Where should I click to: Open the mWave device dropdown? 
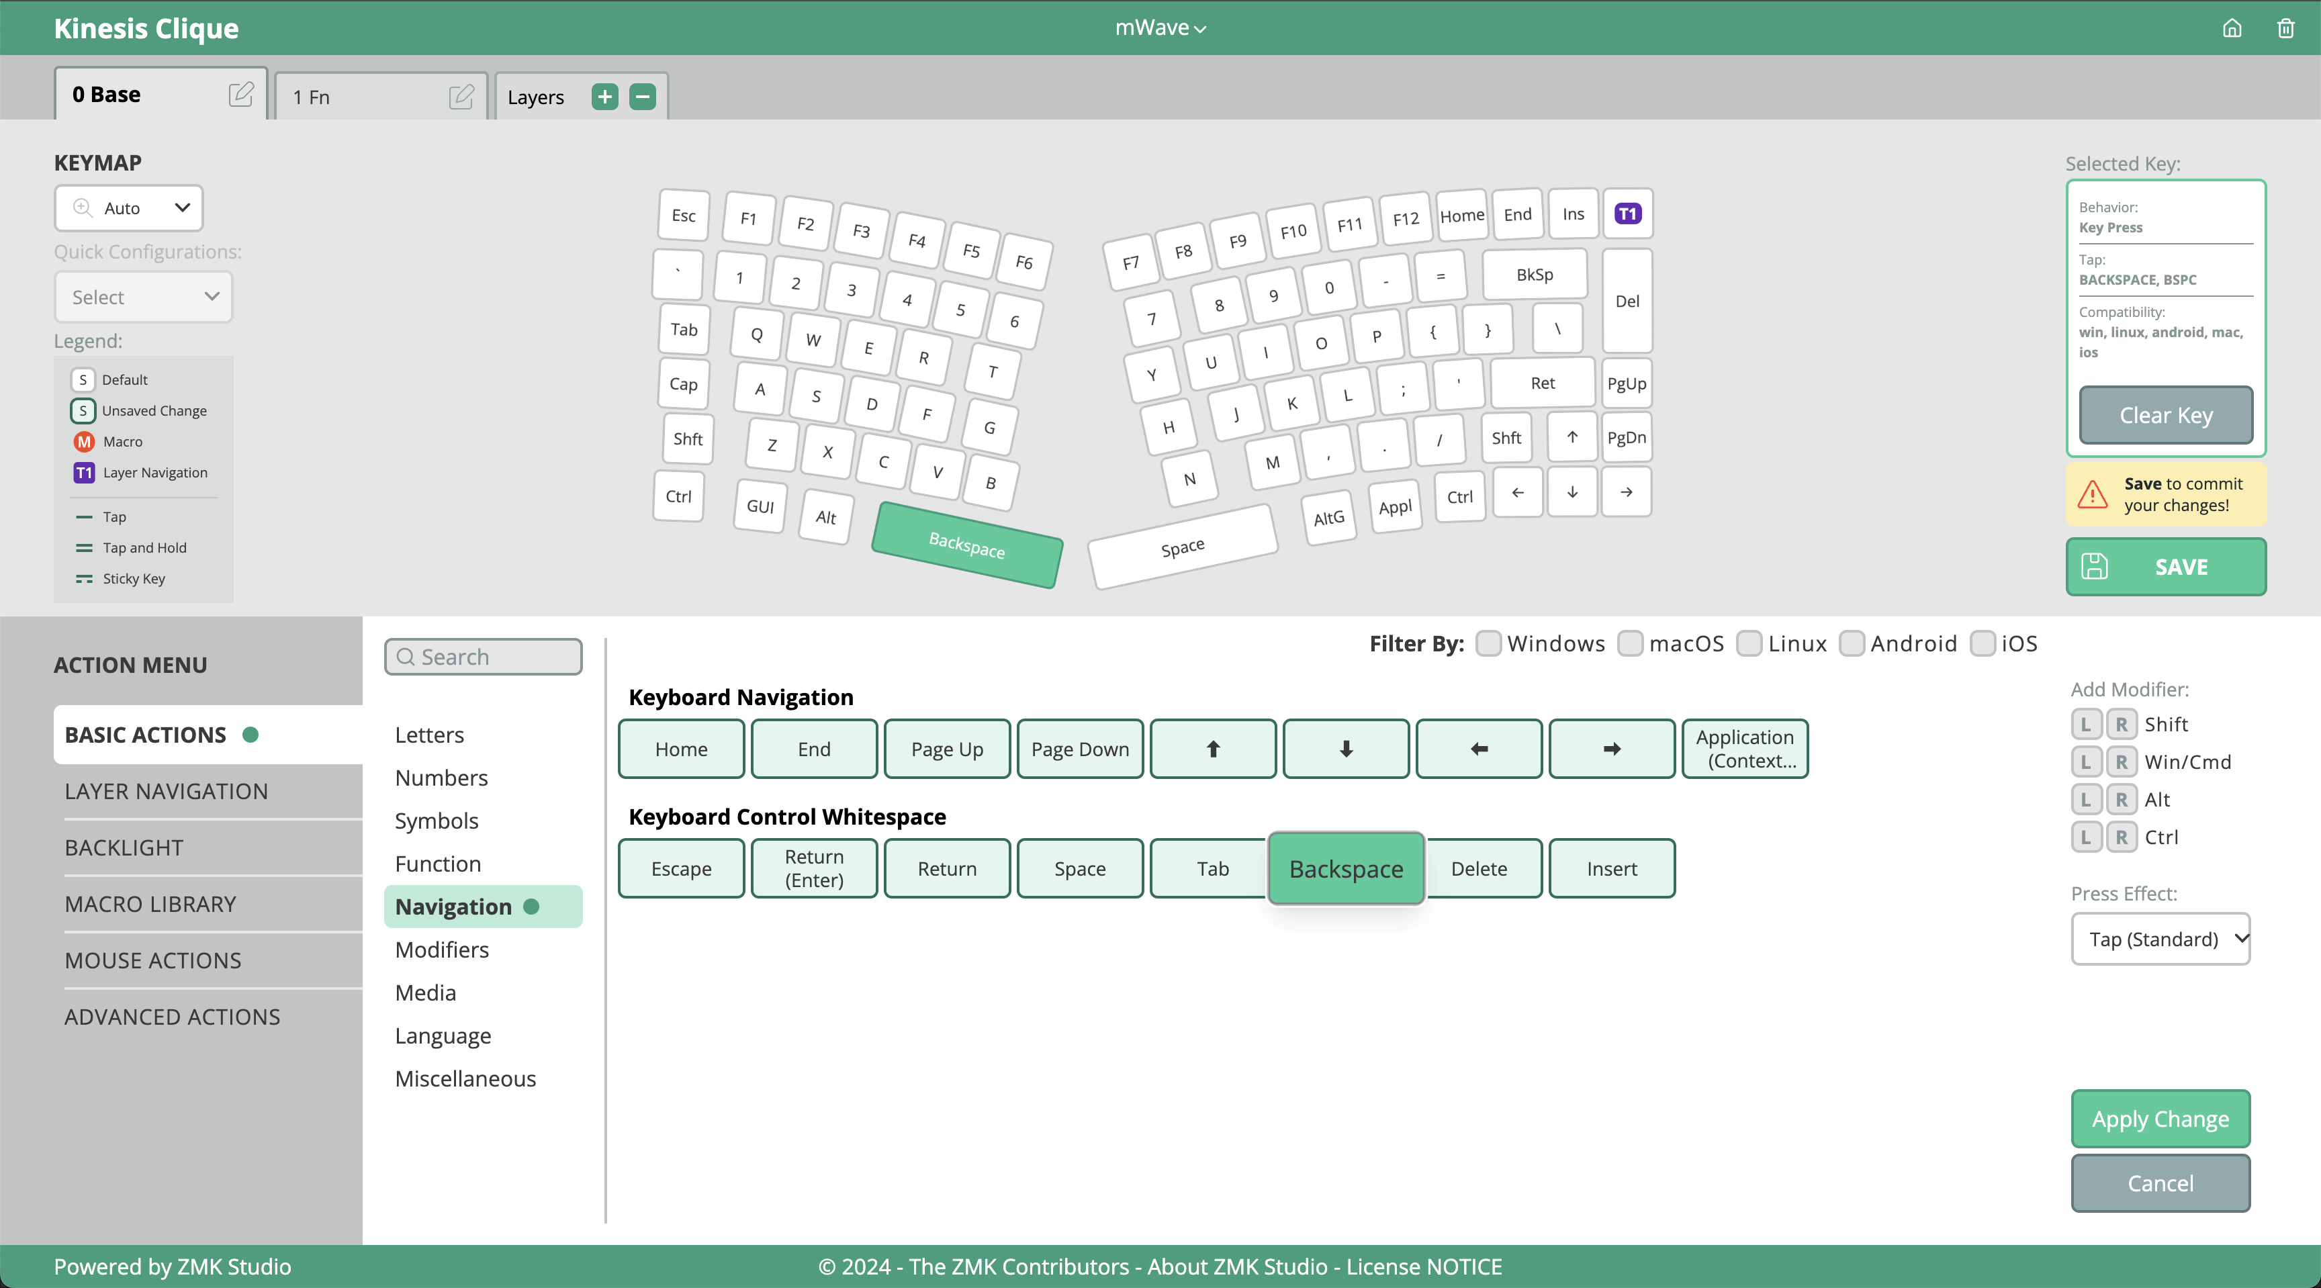pyautogui.click(x=1160, y=28)
